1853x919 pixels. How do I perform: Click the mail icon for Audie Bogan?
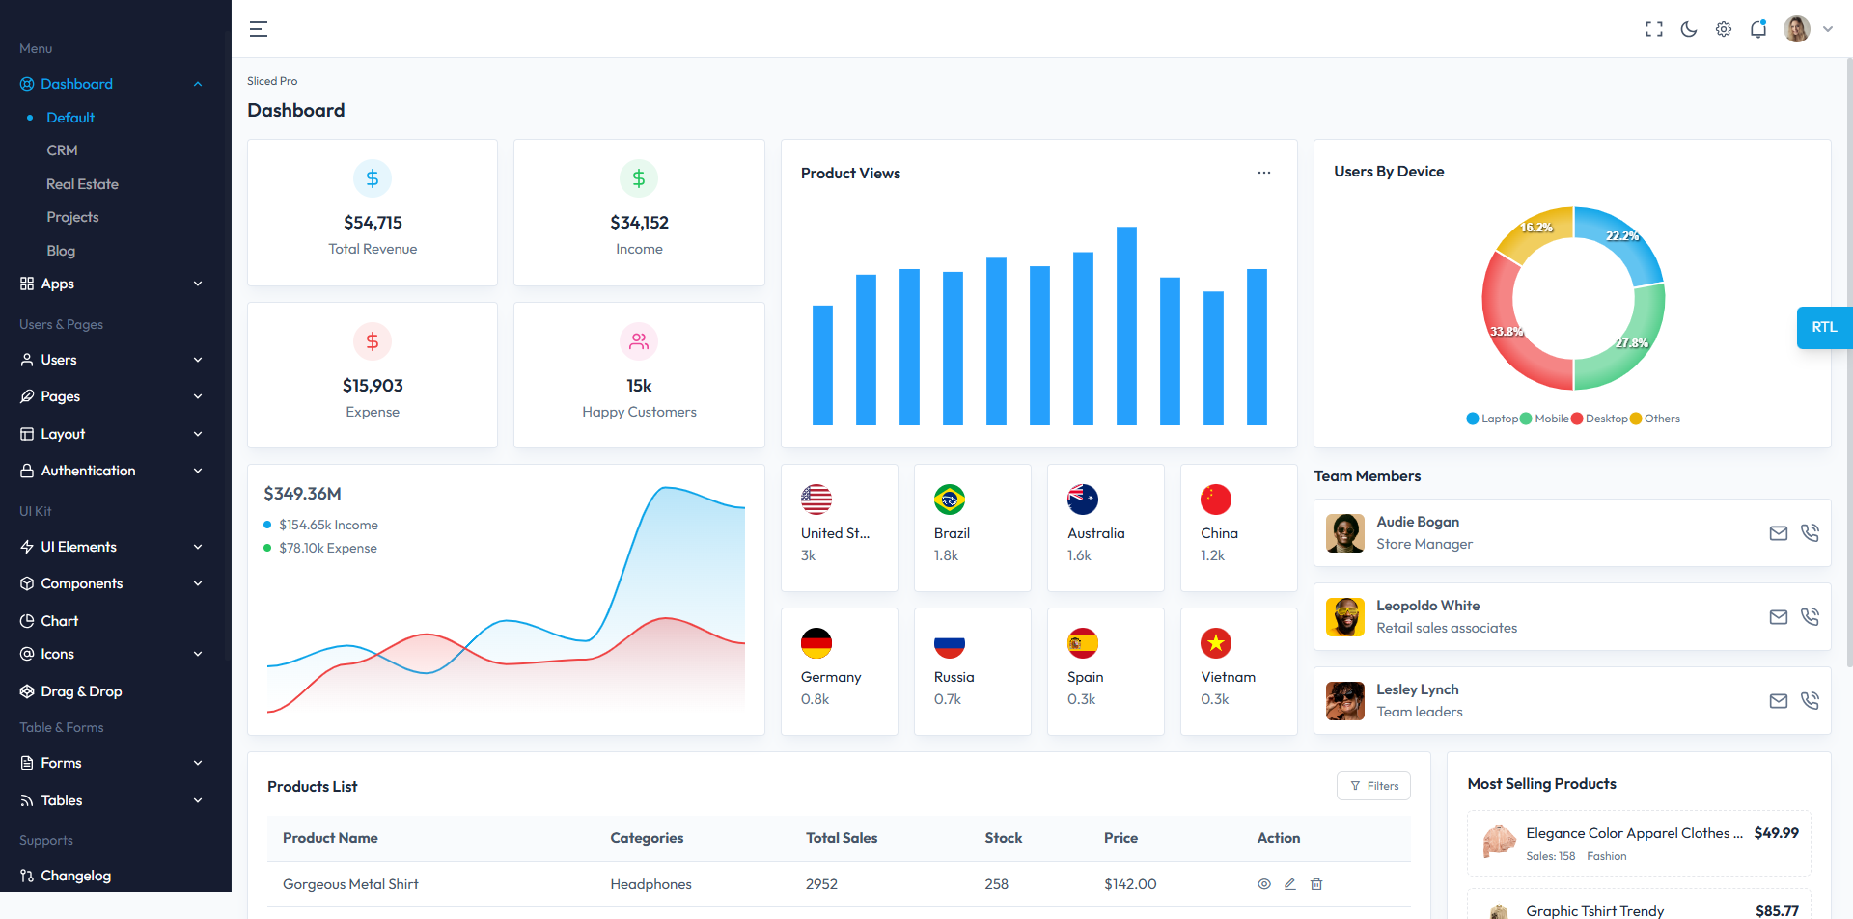(x=1778, y=533)
